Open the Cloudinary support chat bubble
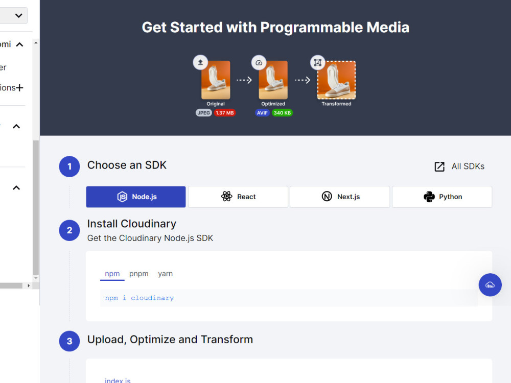The width and height of the screenshot is (511, 383). [490, 284]
